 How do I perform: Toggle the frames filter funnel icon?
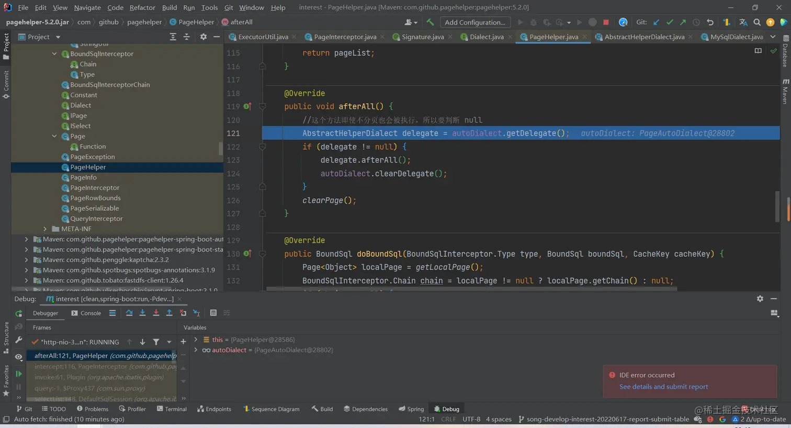(156, 342)
